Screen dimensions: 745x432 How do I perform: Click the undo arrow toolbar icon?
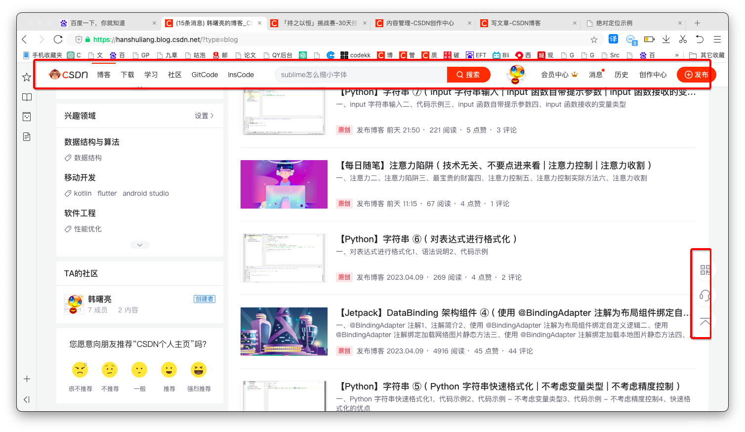pyautogui.click(x=700, y=40)
